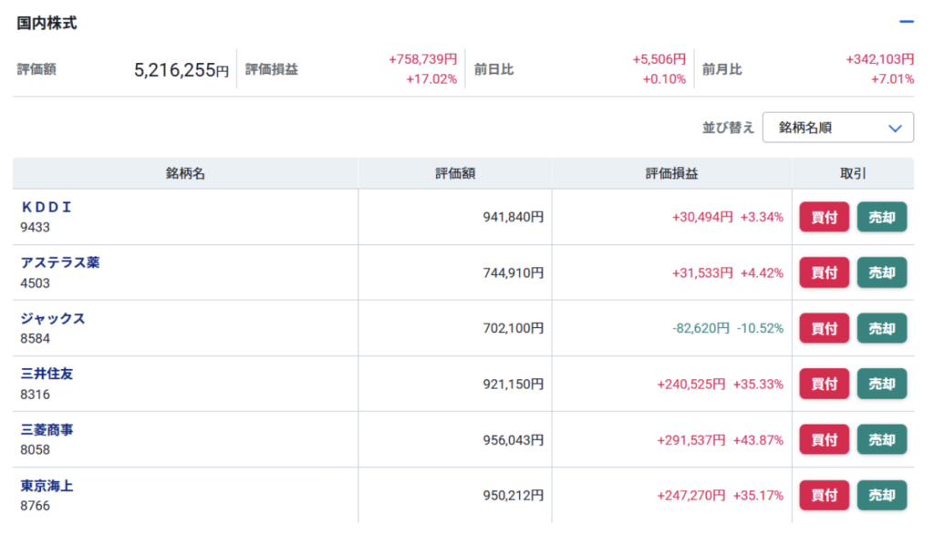Open the KDDI stock link

tap(47, 207)
